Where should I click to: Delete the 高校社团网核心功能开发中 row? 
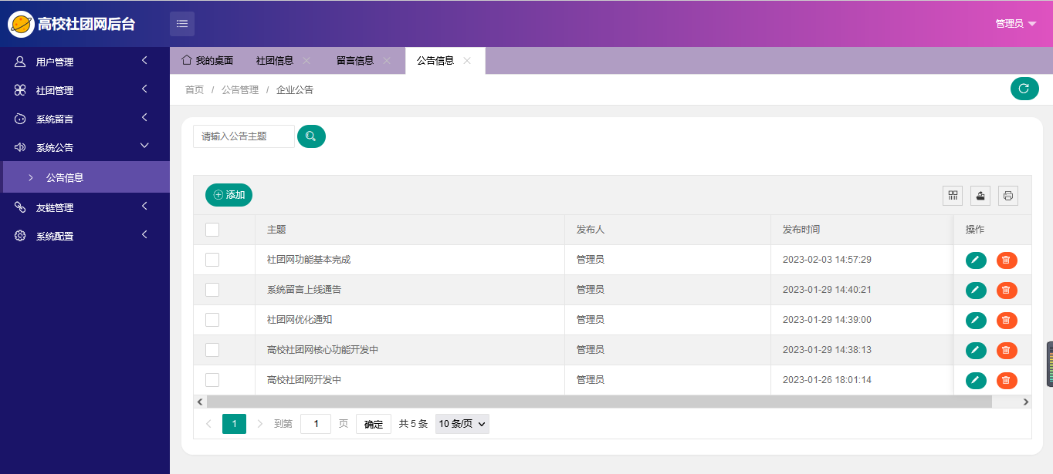click(x=1007, y=351)
